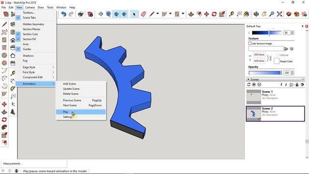
Task: Open the File menu
Action: (x=3, y=7)
